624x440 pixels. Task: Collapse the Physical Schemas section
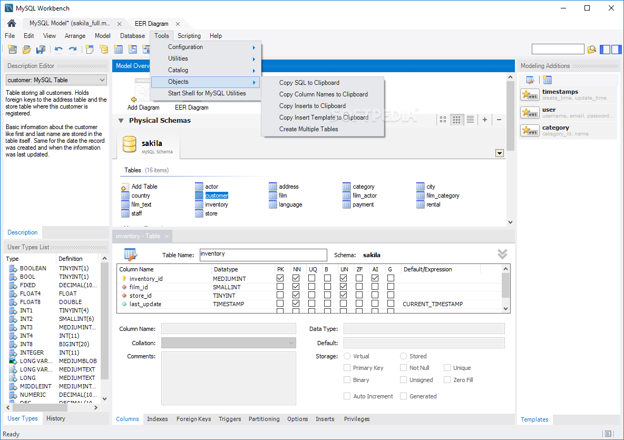[x=121, y=121]
